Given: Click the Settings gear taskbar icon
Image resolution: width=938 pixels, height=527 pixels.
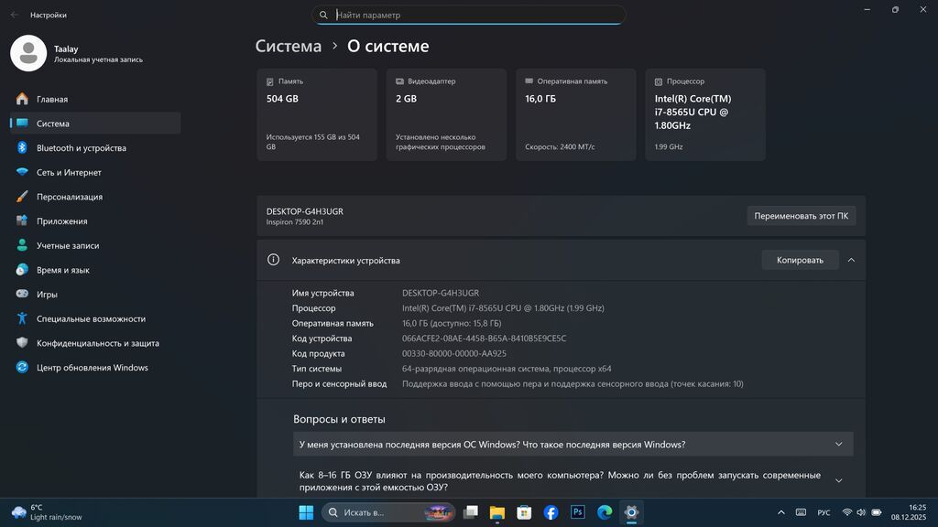Looking at the screenshot, I should click(x=632, y=512).
